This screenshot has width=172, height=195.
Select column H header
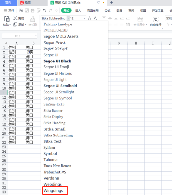(136, 43)
